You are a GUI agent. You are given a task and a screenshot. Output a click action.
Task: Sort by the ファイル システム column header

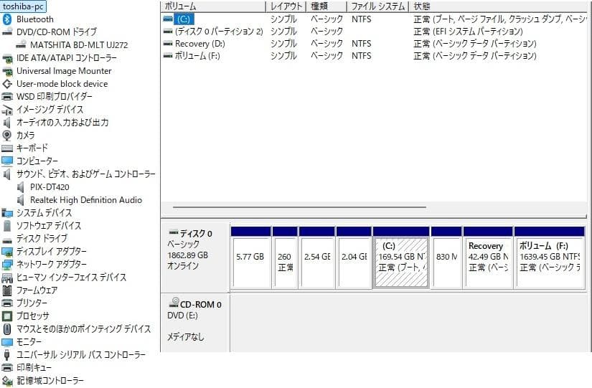(x=378, y=6)
